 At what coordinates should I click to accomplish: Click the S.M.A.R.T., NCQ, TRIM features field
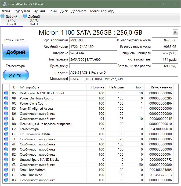124,79
